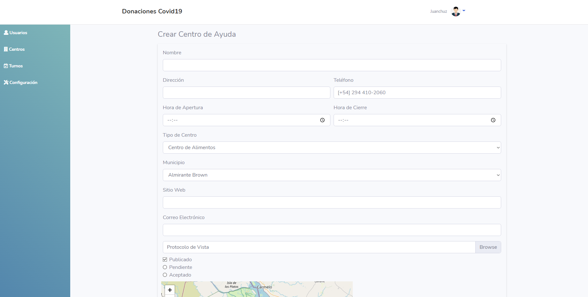Focus the Teléfono input field

pos(417,93)
